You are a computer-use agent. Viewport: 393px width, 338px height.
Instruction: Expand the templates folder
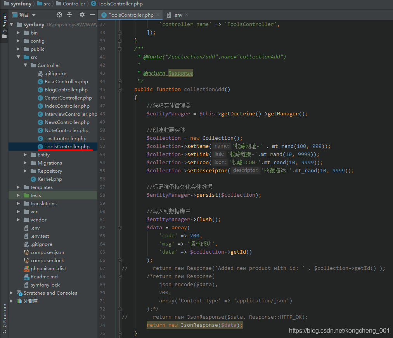pos(18,187)
